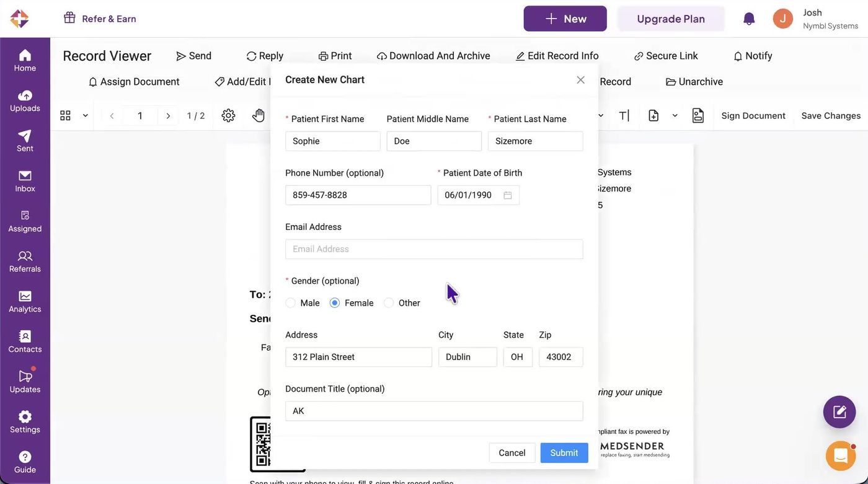This screenshot has width=868, height=484.
Task: Click the page number input box
Action: (x=140, y=116)
